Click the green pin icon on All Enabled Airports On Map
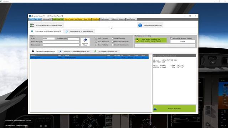This screenshot has width=228, height=128. 95,51
